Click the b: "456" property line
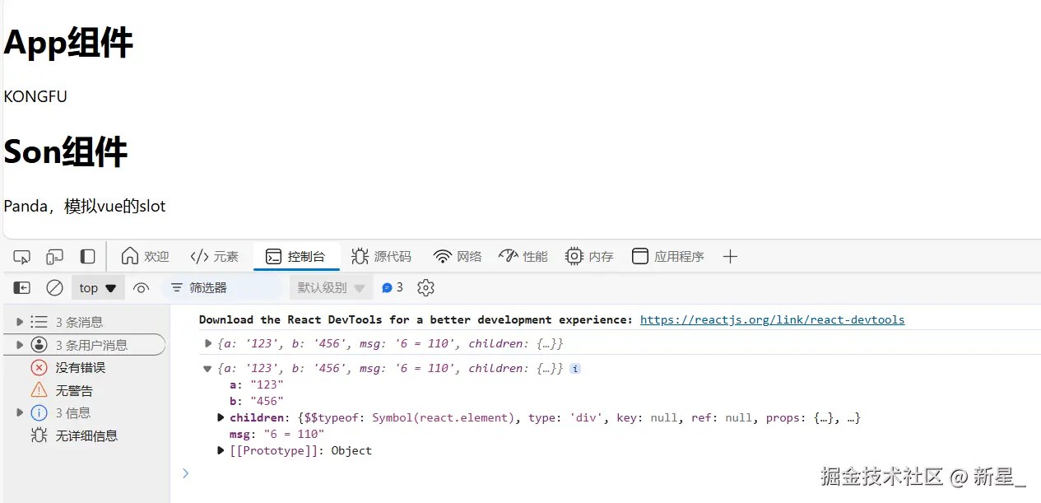The image size is (1041, 503). click(x=256, y=402)
